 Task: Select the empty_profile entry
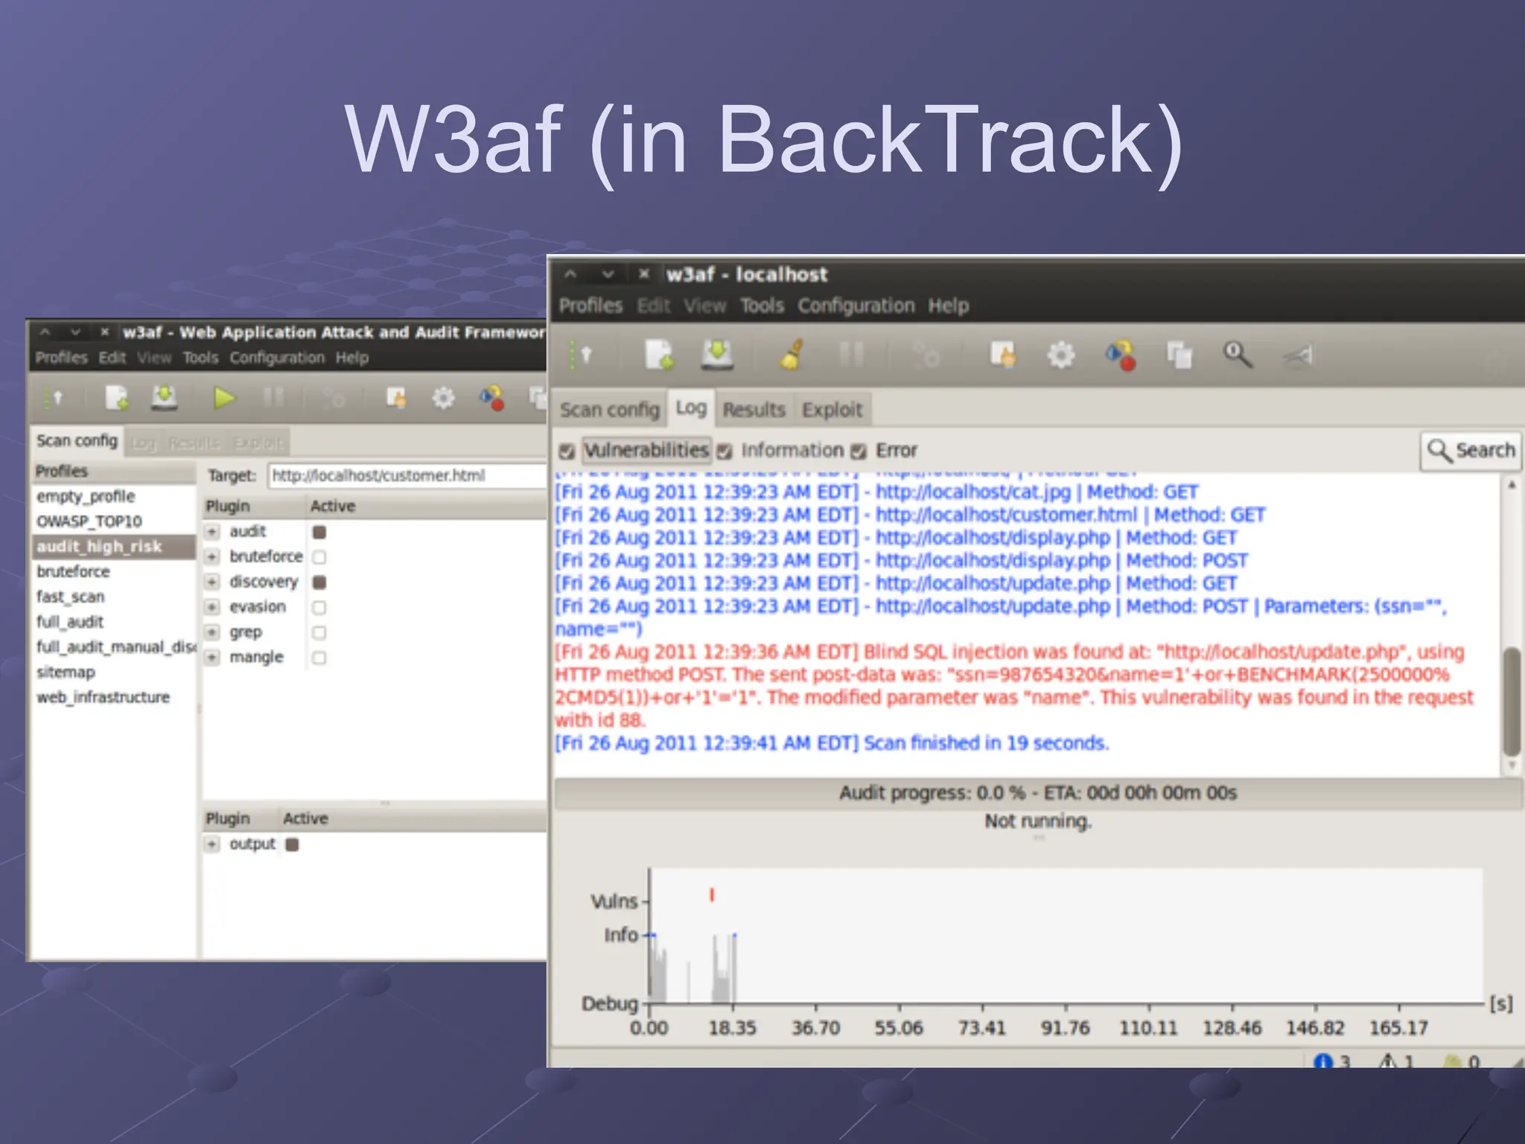pos(113,496)
